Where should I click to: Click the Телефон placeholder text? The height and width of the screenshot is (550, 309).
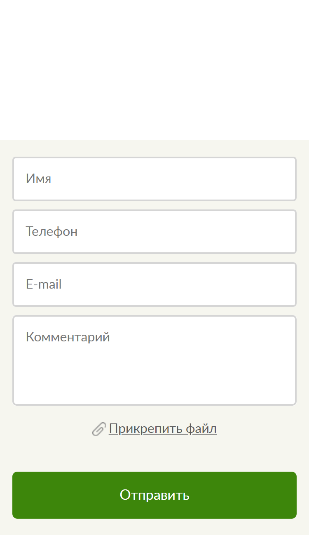[52, 232]
